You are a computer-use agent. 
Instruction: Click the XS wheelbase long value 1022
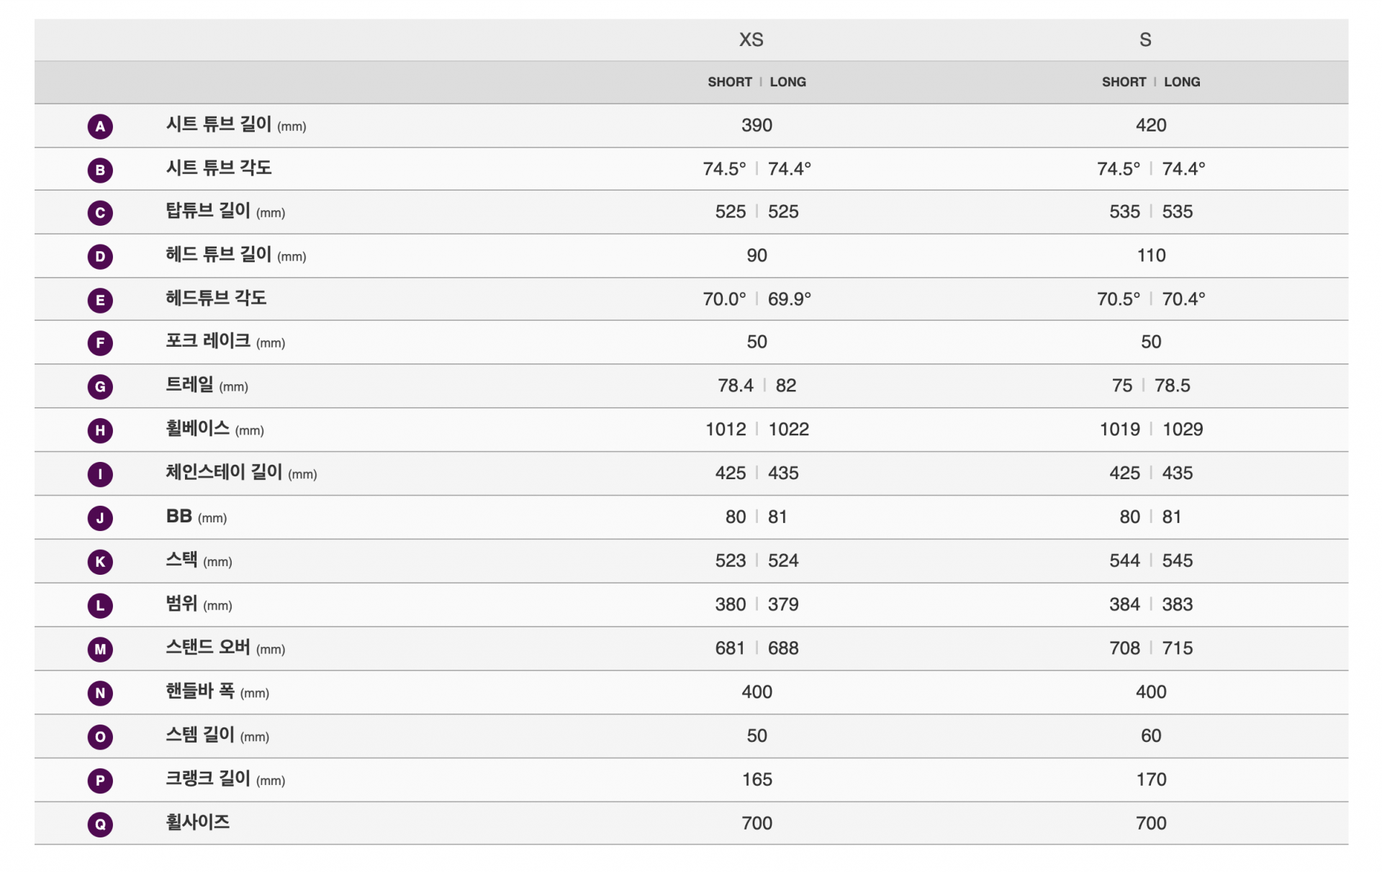tap(788, 430)
